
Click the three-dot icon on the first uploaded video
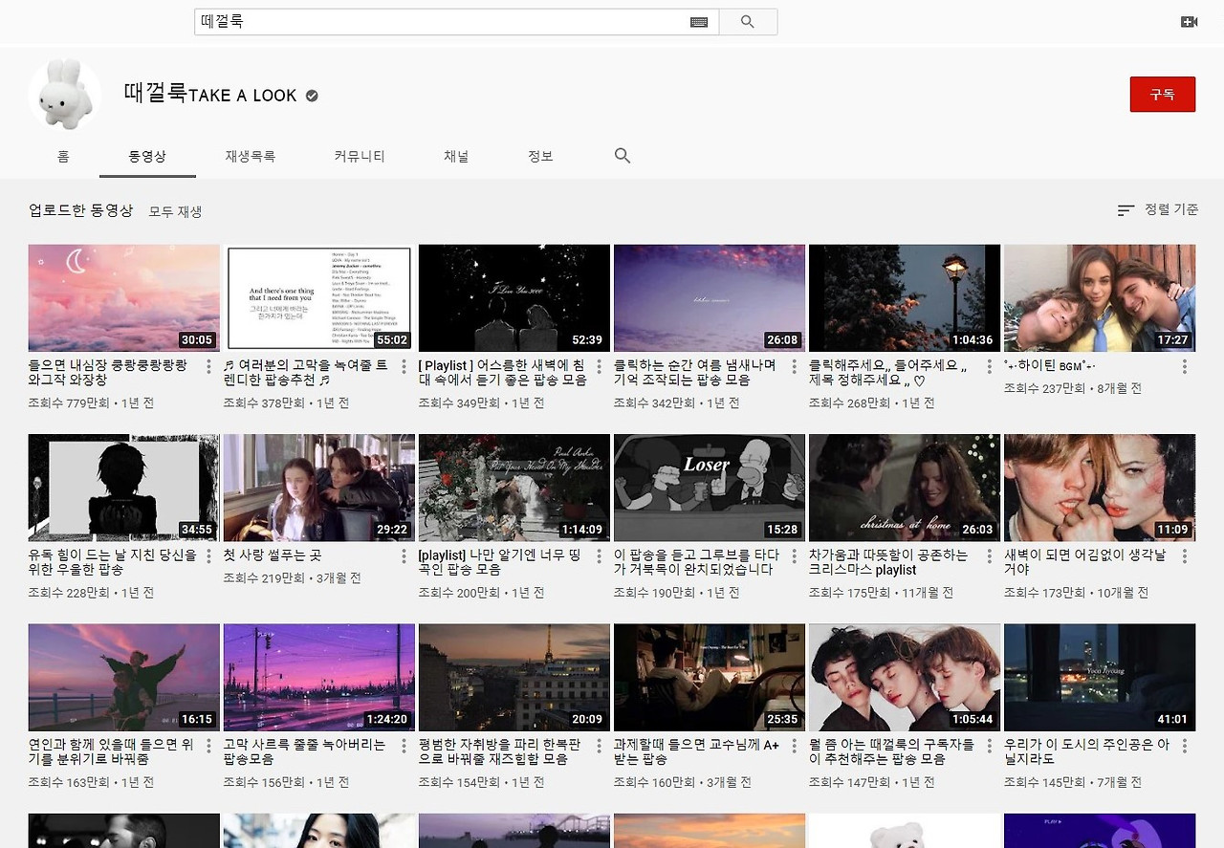pos(208,366)
